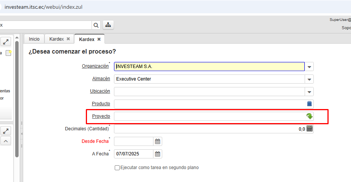351x182 pixels.
Task: Click the collapse chevron button in left panel
Action: (6, 141)
